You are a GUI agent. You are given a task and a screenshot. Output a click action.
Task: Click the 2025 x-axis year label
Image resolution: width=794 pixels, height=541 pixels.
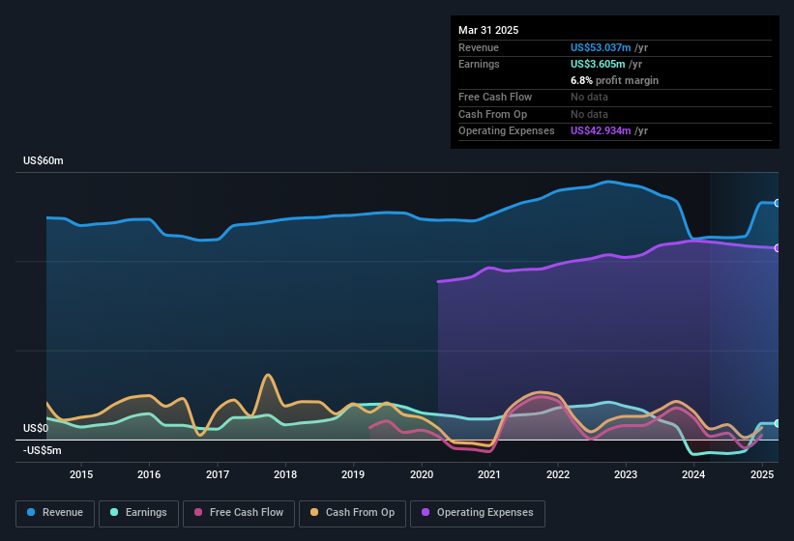coord(762,474)
